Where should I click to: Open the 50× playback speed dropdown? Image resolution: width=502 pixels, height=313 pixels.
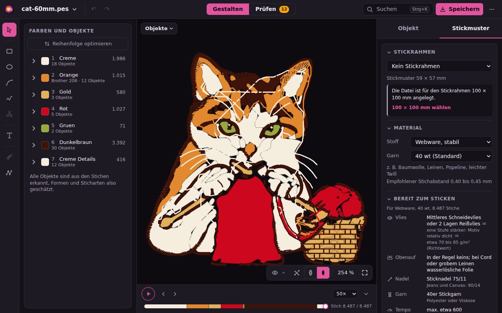tap(345, 294)
